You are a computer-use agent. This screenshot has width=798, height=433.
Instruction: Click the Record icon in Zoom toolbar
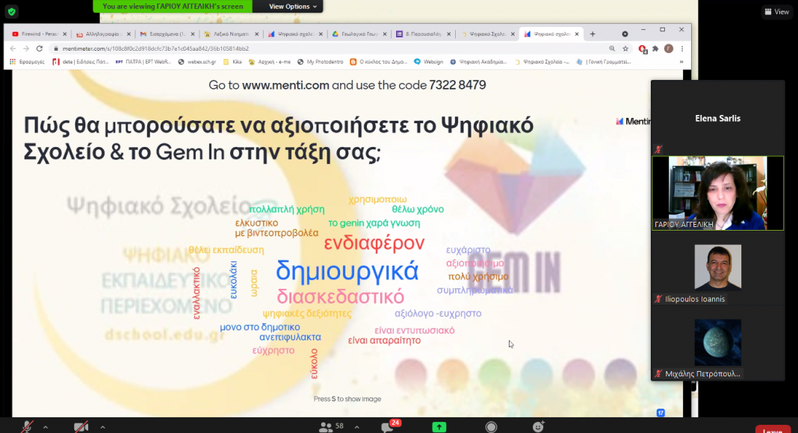point(491,427)
